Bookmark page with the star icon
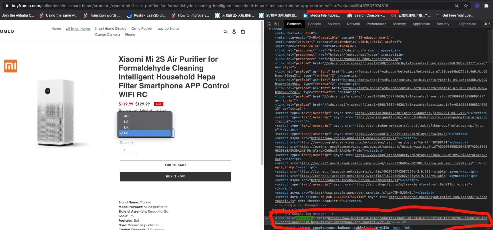 [x=466, y=6]
